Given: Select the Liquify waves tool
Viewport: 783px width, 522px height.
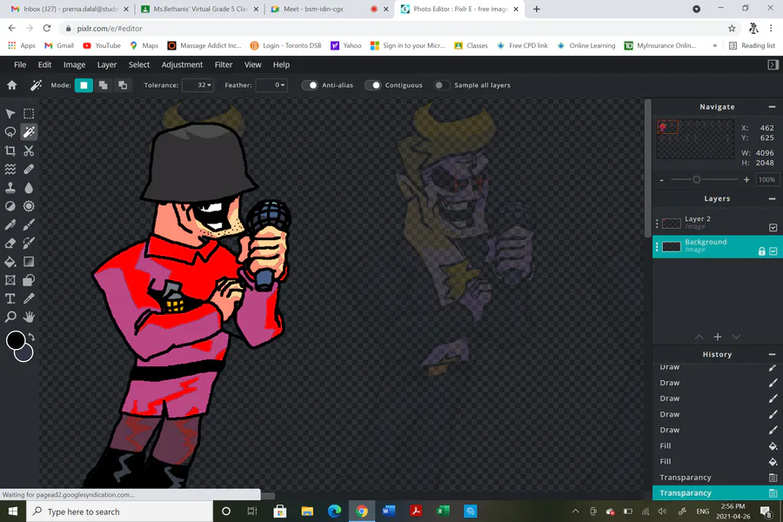Looking at the screenshot, I should coord(10,170).
